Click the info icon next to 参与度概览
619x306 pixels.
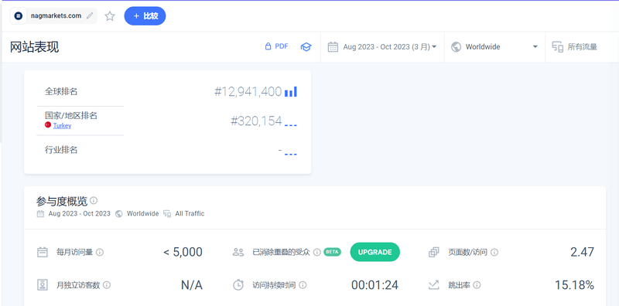(x=94, y=200)
